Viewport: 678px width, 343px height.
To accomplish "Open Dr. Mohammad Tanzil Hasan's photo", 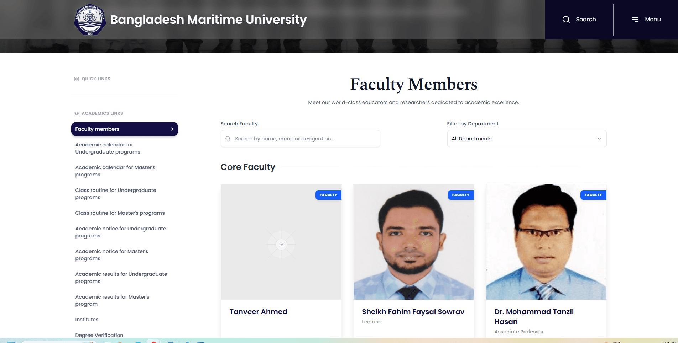I will click(546, 242).
